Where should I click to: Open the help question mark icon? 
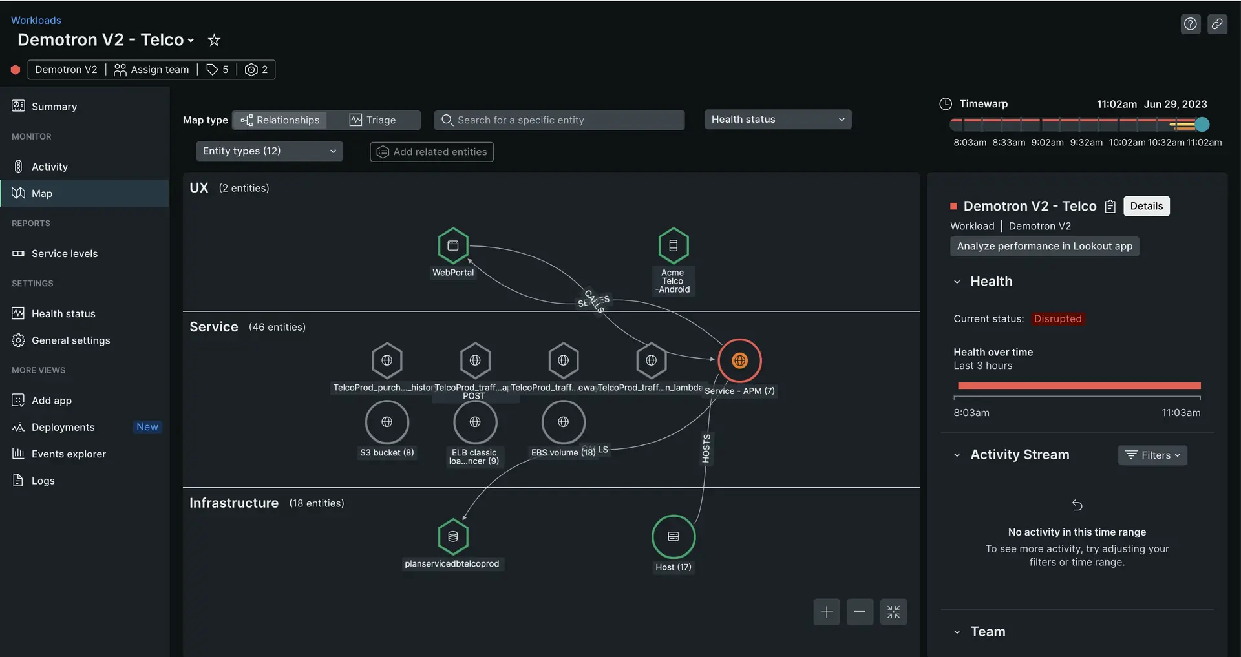(x=1190, y=24)
